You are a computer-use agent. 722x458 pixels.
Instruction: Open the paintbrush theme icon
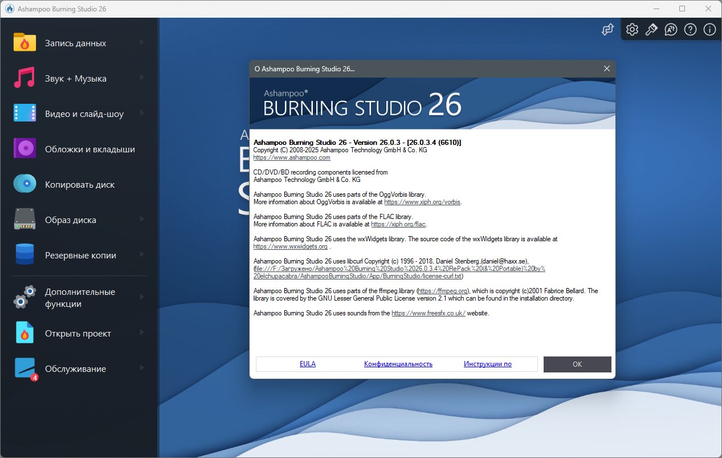tap(651, 30)
